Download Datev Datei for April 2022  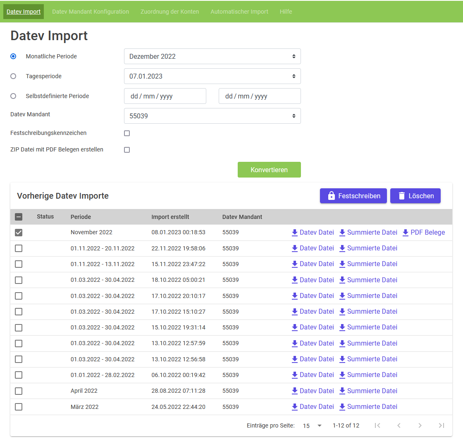[313, 391]
